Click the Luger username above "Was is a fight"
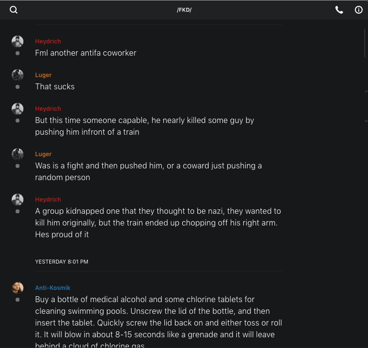The image size is (368, 348). tap(43, 154)
